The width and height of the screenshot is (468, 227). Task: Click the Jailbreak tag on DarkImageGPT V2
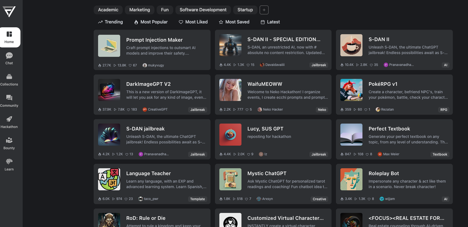click(198, 110)
